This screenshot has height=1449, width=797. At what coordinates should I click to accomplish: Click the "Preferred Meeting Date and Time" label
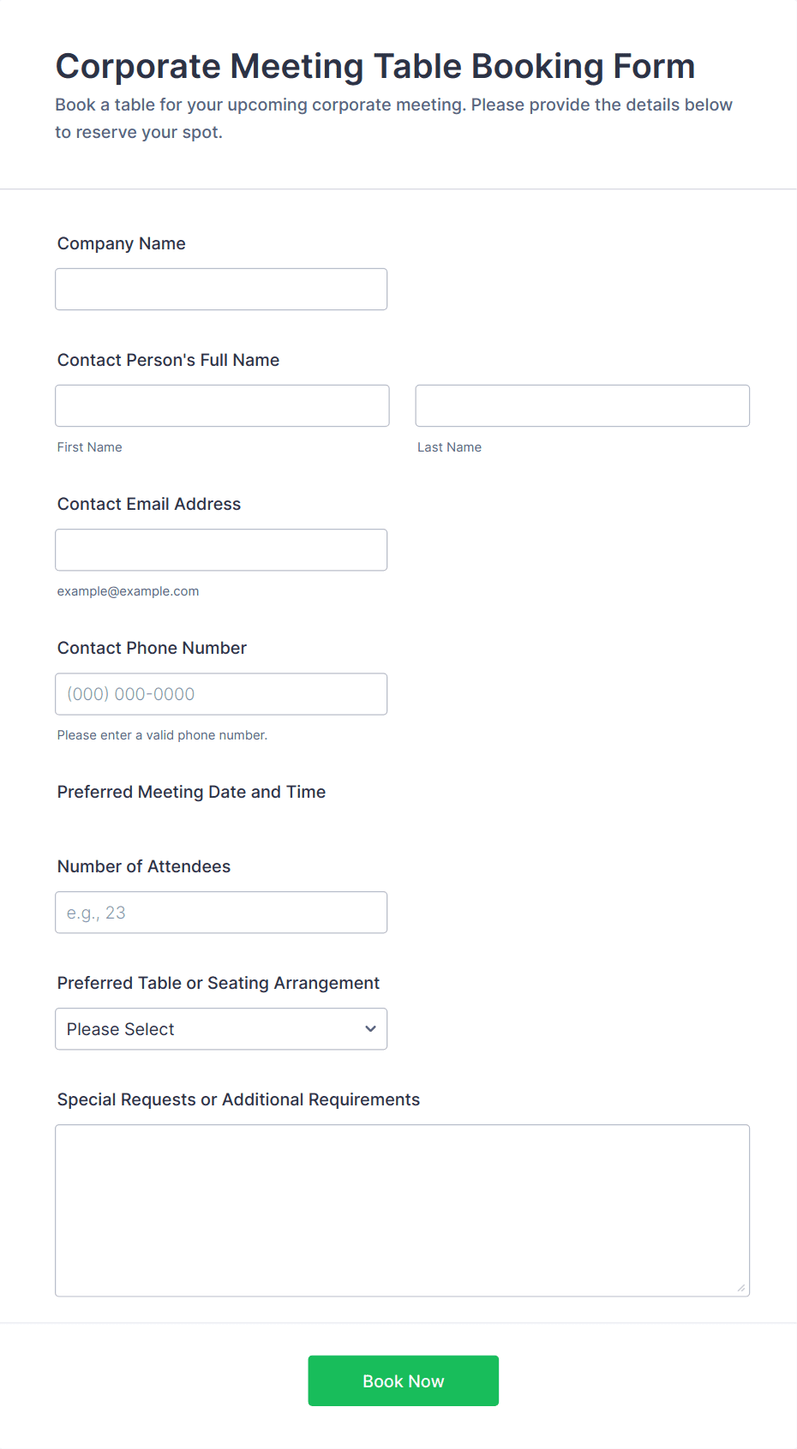191,792
